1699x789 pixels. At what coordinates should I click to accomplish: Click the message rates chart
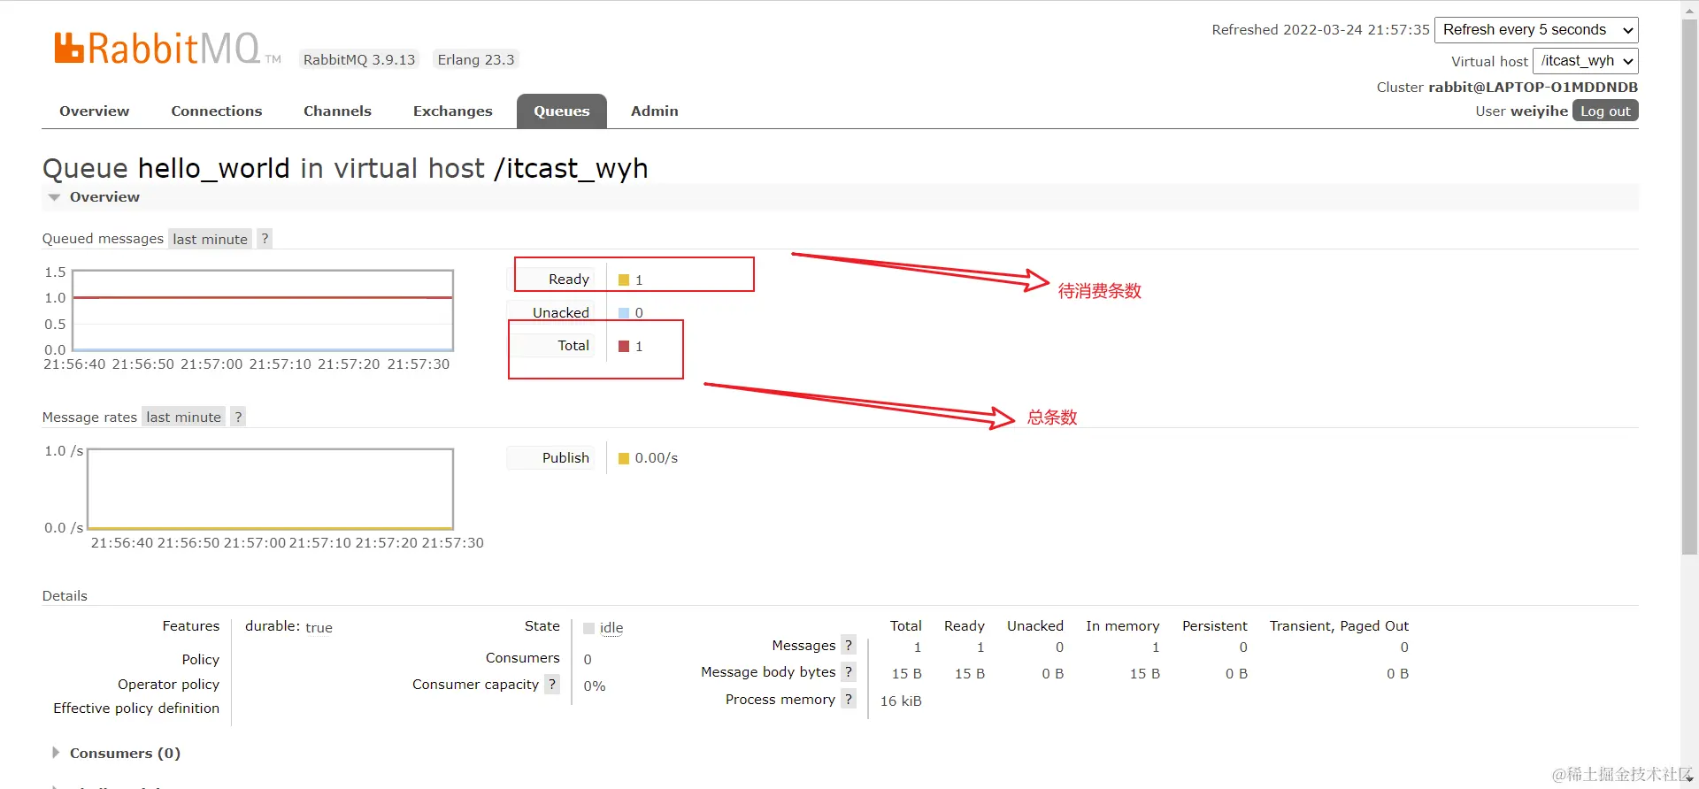pos(270,489)
